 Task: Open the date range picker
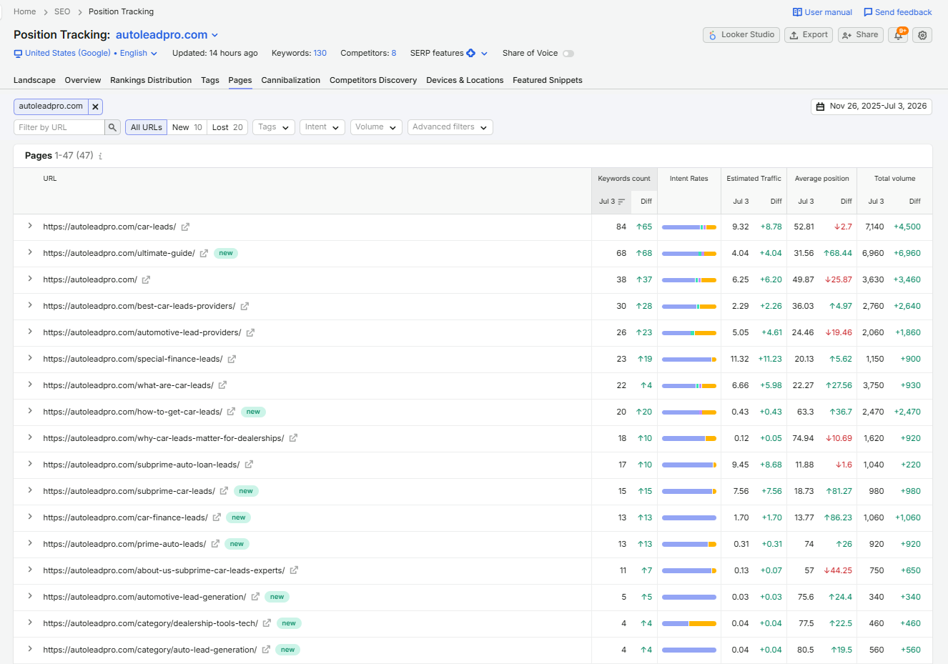click(x=872, y=106)
